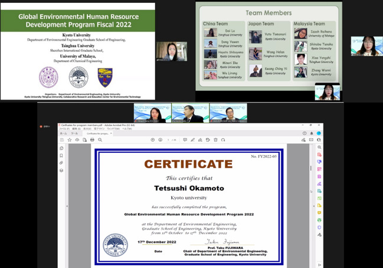
Task: Switch to the ホーム tab
Action: pos(63,133)
